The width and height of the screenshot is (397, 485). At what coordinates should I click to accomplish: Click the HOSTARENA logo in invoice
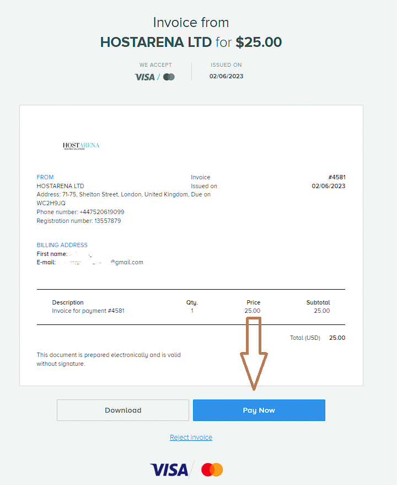click(81, 146)
